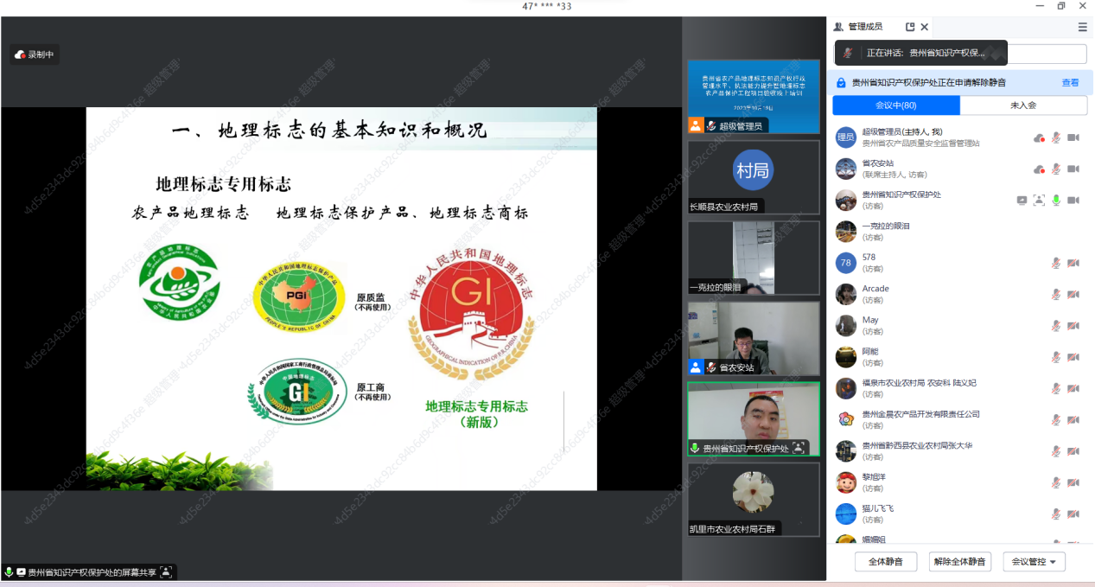The image size is (1095, 587).
Task: Click camera icon for participant 578
Action: [1073, 263]
